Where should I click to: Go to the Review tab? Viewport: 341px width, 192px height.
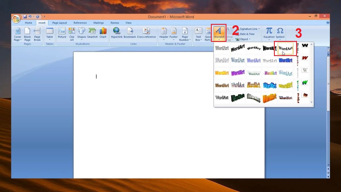click(115, 23)
